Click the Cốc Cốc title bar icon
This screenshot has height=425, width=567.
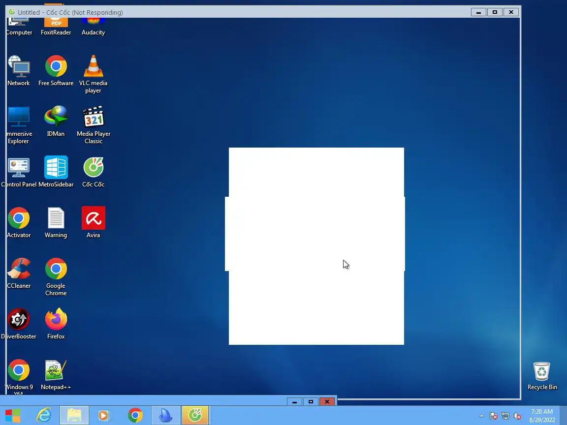[12, 12]
